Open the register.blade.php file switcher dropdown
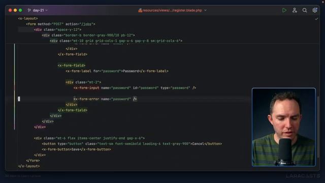Viewport: 325px width, 183px height. [x=205, y=10]
